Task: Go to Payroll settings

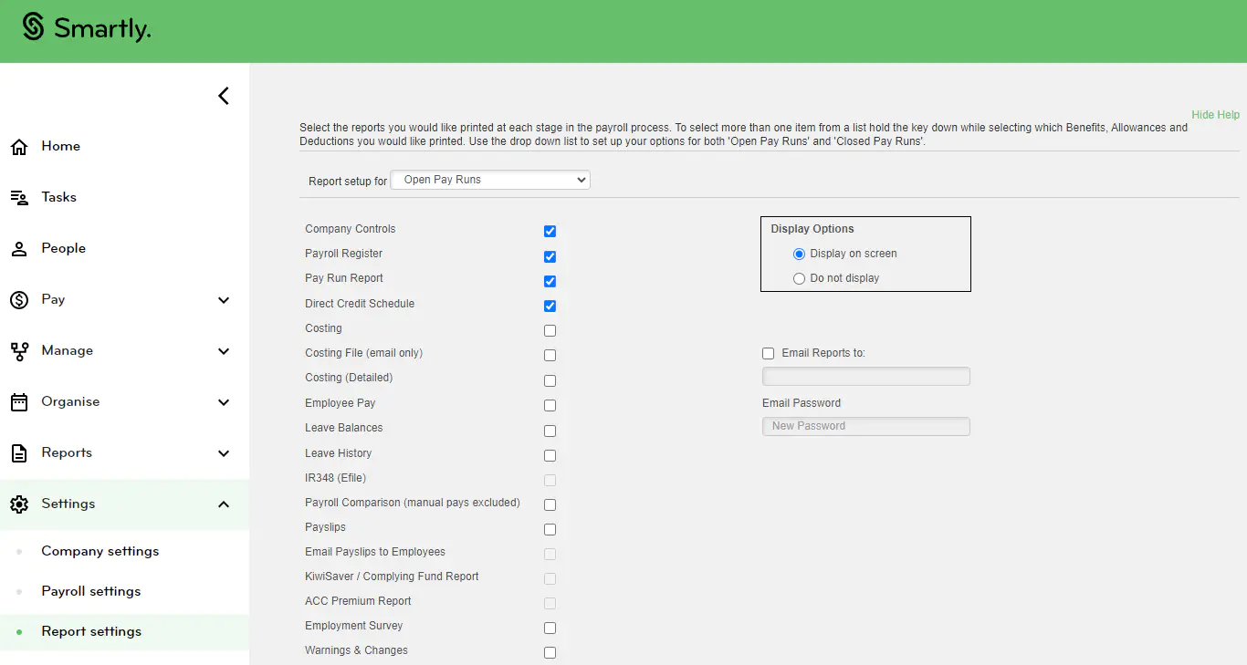Action: tap(90, 590)
